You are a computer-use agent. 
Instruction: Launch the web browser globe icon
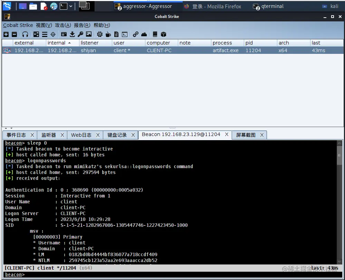coord(54,6)
